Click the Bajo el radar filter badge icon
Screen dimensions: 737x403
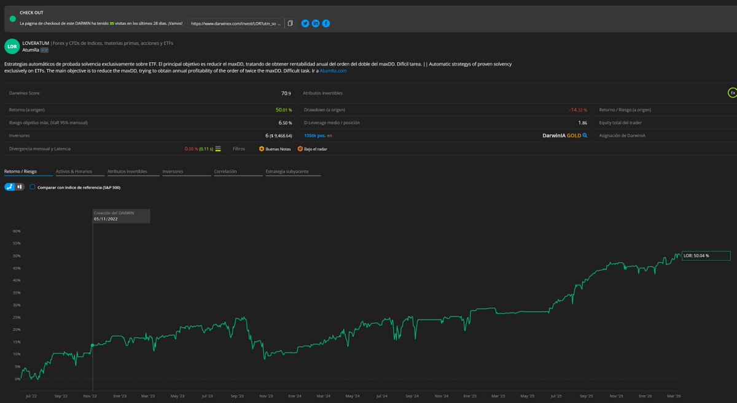[300, 148]
